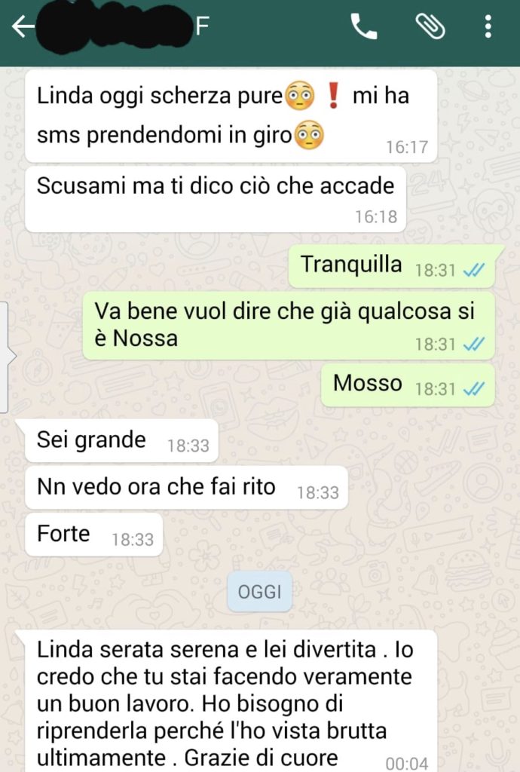Select 'Scusami ma ti dico ciò che accade'

[216, 199]
